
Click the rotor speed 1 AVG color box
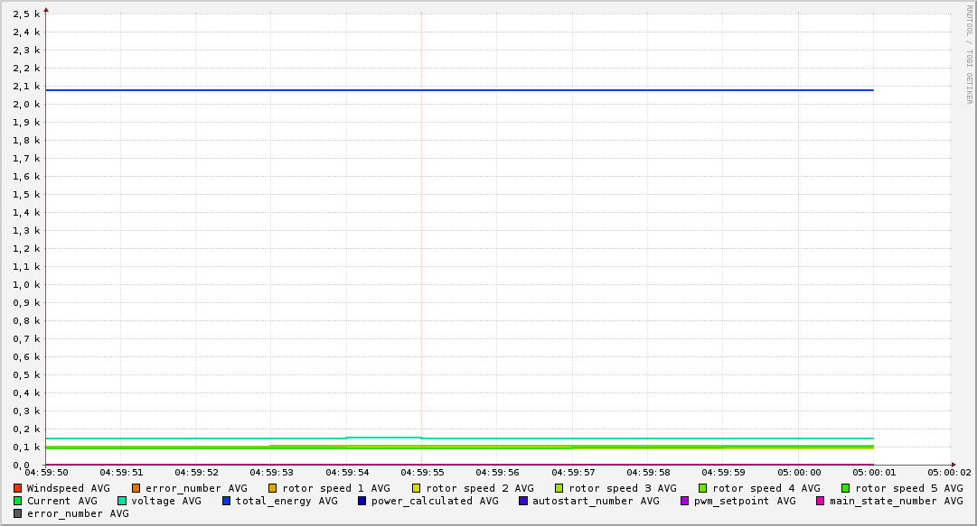[x=273, y=488]
